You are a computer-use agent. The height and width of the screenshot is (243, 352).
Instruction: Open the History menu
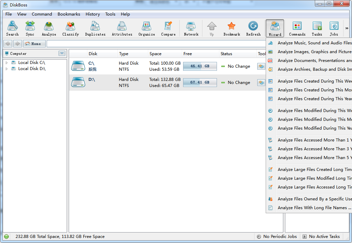pos(93,14)
